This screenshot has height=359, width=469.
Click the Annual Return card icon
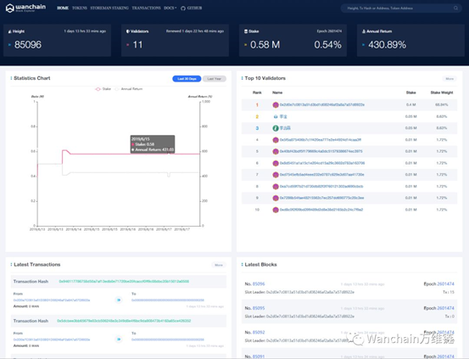(x=364, y=31)
